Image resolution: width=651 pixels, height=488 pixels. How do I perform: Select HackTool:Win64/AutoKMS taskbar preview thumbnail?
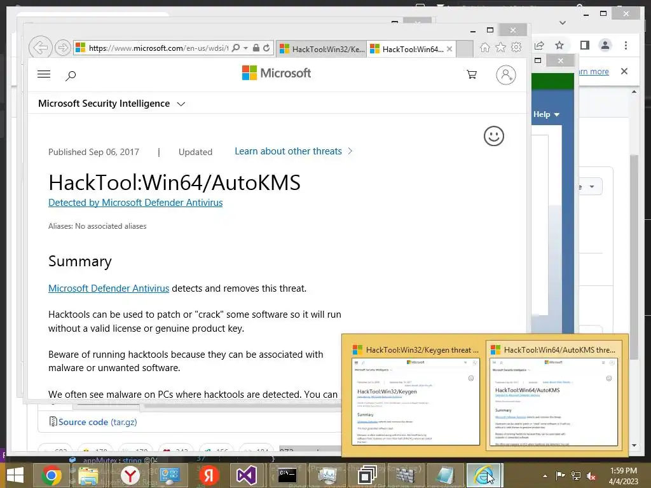(554, 395)
